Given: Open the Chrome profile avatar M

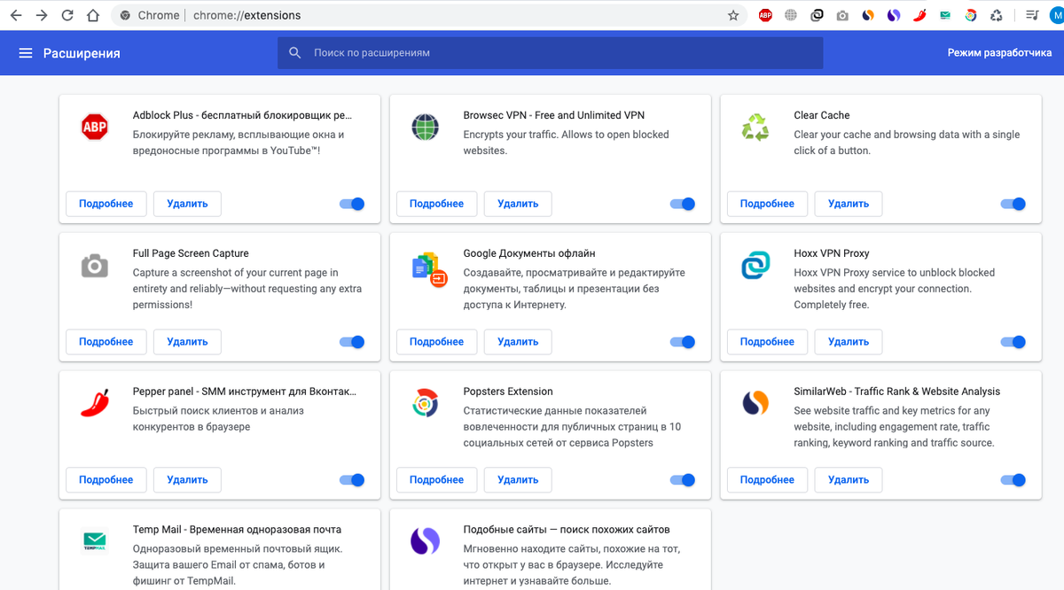Looking at the screenshot, I should click(x=1057, y=15).
